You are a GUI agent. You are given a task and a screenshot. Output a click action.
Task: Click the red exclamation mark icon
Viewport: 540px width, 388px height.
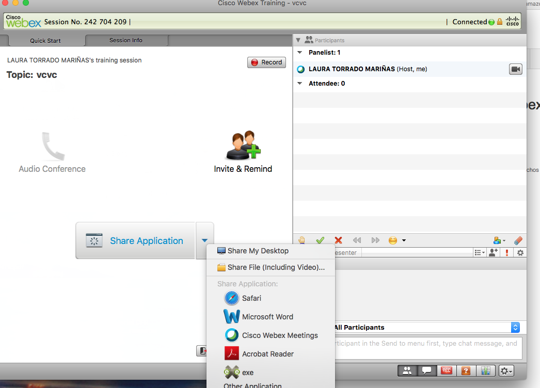click(507, 253)
